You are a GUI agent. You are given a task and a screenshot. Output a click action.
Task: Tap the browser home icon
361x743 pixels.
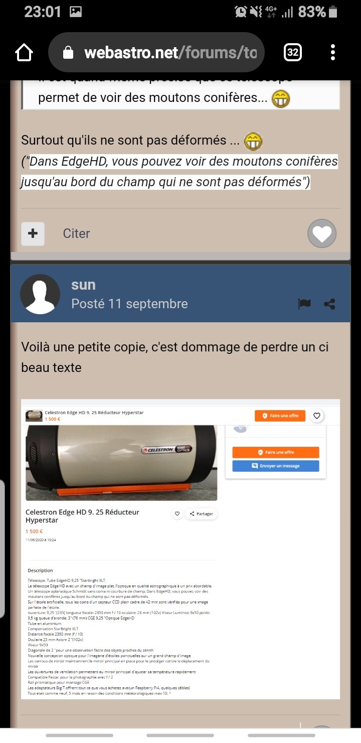24,52
